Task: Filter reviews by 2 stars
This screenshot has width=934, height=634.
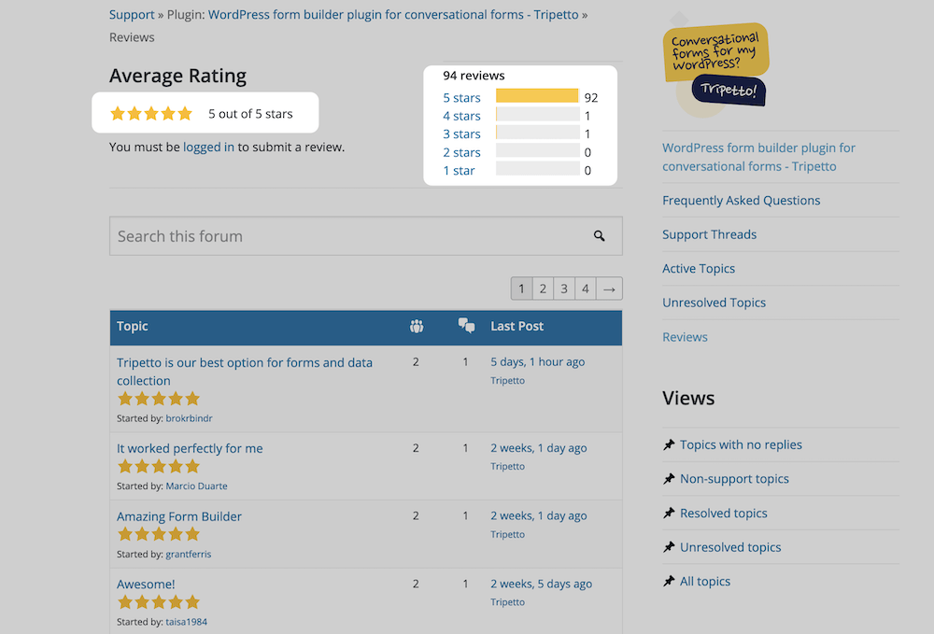Action: (x=461, y=152)
